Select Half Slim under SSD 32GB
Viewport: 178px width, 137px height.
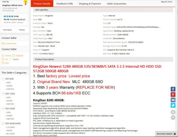[x=10, y=119]
